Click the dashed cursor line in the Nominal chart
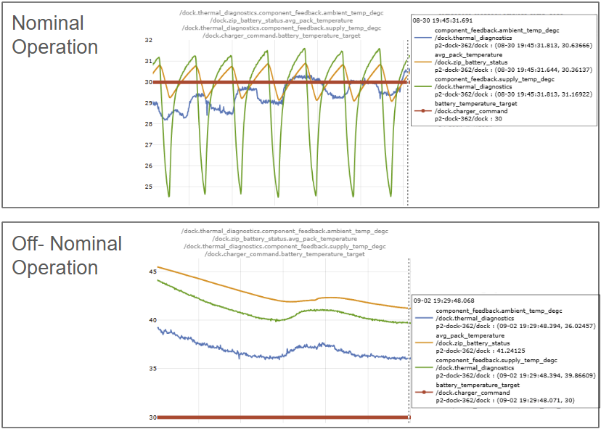 pyautogui.click(x=407, y=123)
